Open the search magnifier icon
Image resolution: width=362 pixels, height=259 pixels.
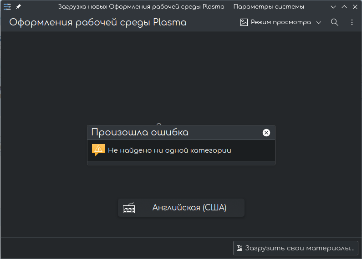(x=335, y=22)
